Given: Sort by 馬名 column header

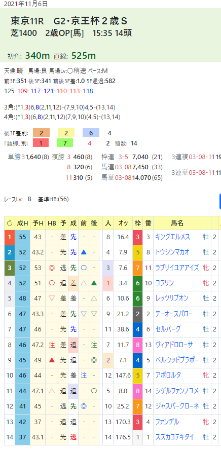Looking at the screenshot, I should [x=177, y=223].
